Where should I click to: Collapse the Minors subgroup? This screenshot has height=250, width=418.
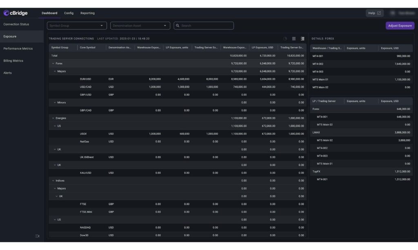(x=55, y=102)
